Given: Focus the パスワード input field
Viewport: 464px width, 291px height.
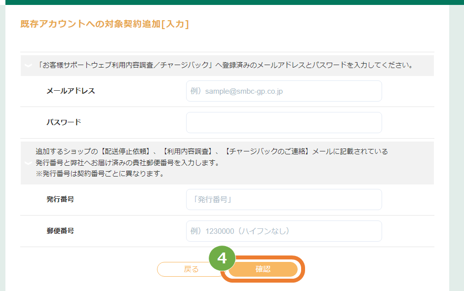Looking at the screenshot, I should [284, 122].
